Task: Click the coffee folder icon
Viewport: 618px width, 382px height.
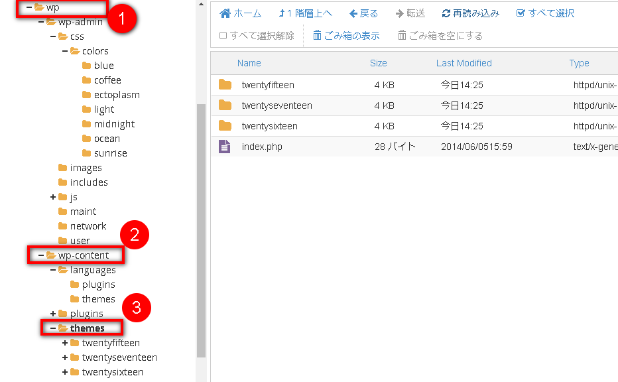Action: coord(87,80)
